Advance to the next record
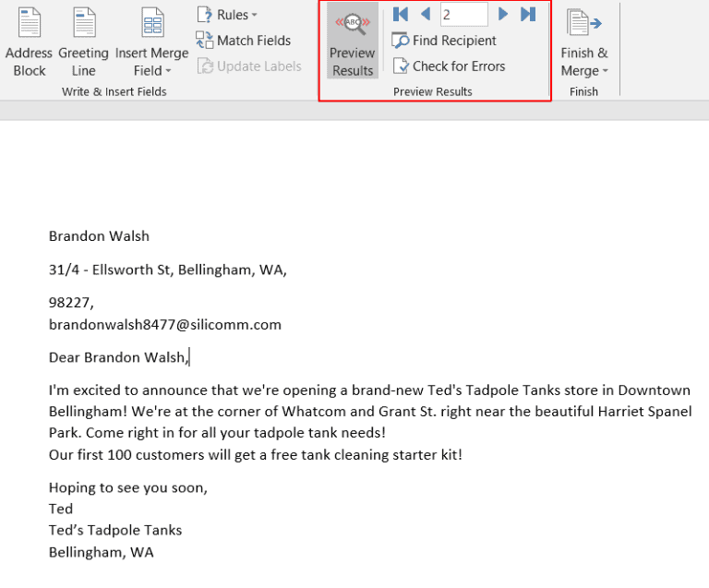 pos(503,14)
